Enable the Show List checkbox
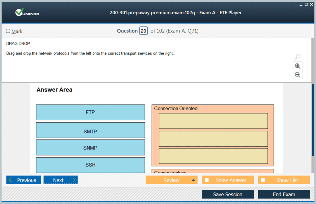 tap(263, 180)
